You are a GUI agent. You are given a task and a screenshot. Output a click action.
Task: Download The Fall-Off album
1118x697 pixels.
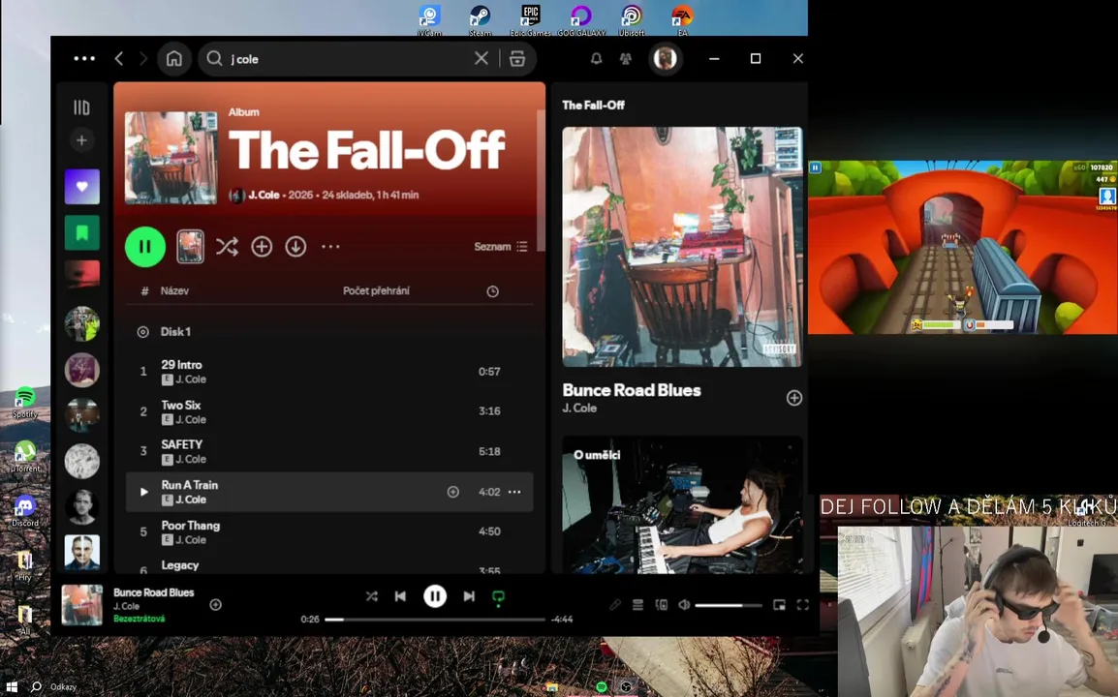pyautogui.click(x=295, y=247)
